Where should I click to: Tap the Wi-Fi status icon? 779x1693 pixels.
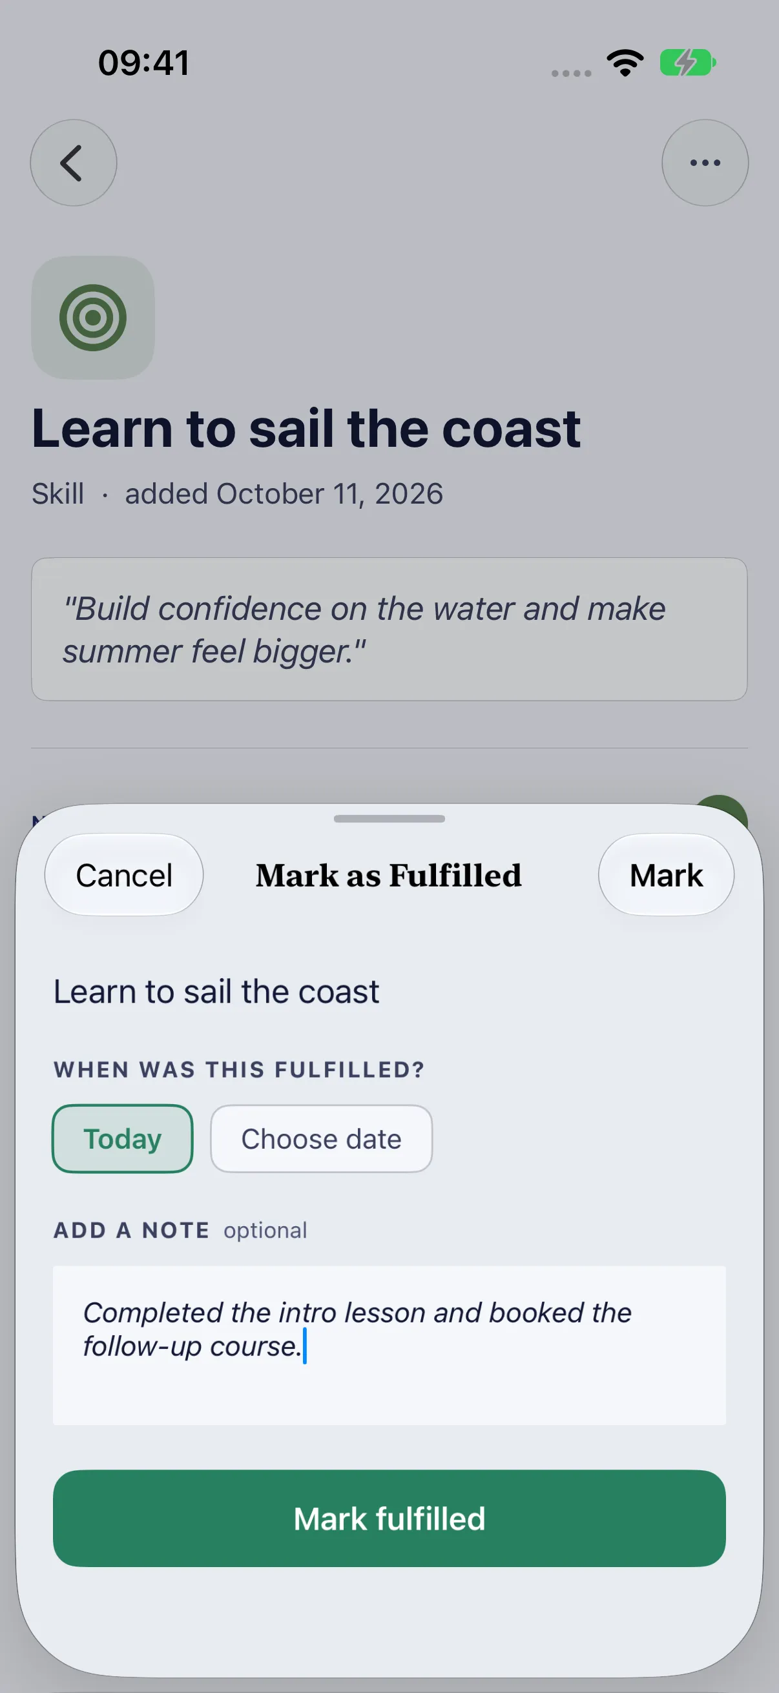point(625,63)
